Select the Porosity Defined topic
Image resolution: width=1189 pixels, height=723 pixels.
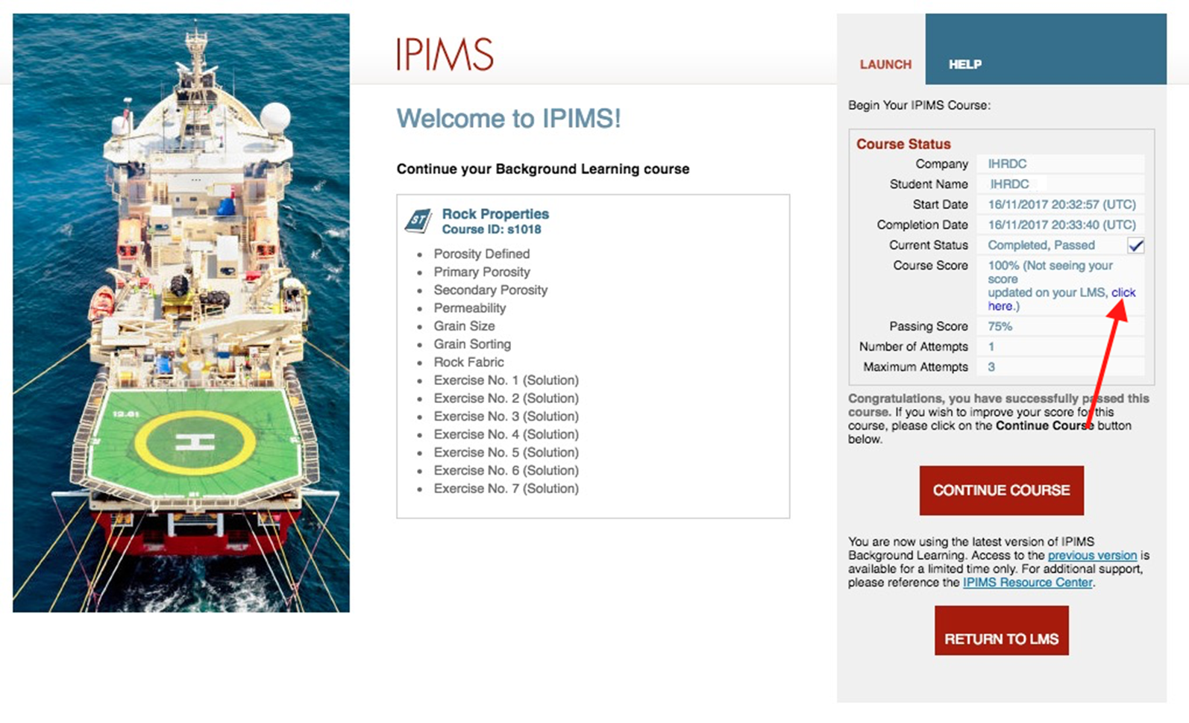click(x=482, y=254)
